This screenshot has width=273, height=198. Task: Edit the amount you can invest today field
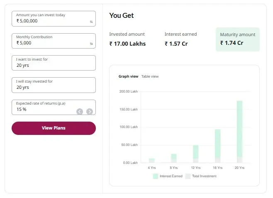54,19
